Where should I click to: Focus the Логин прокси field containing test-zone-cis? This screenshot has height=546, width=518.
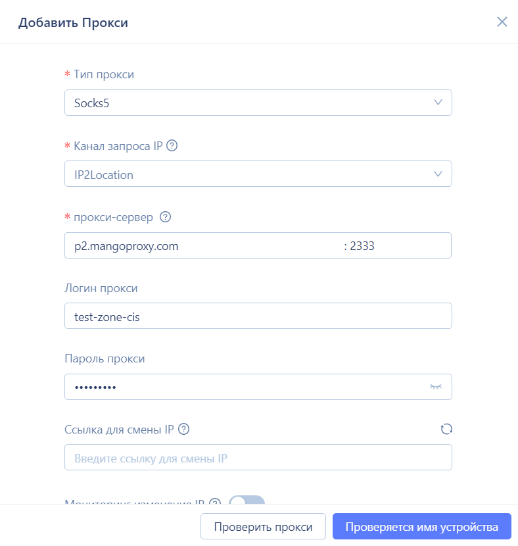click(258, 316)
